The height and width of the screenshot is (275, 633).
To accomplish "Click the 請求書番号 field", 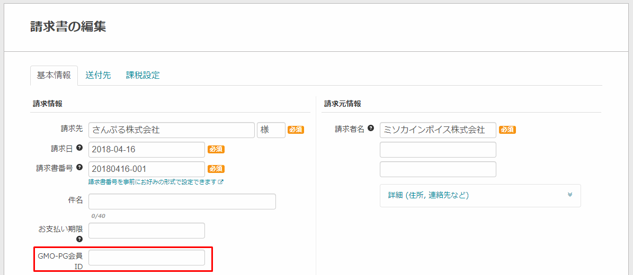I will 147,169.
